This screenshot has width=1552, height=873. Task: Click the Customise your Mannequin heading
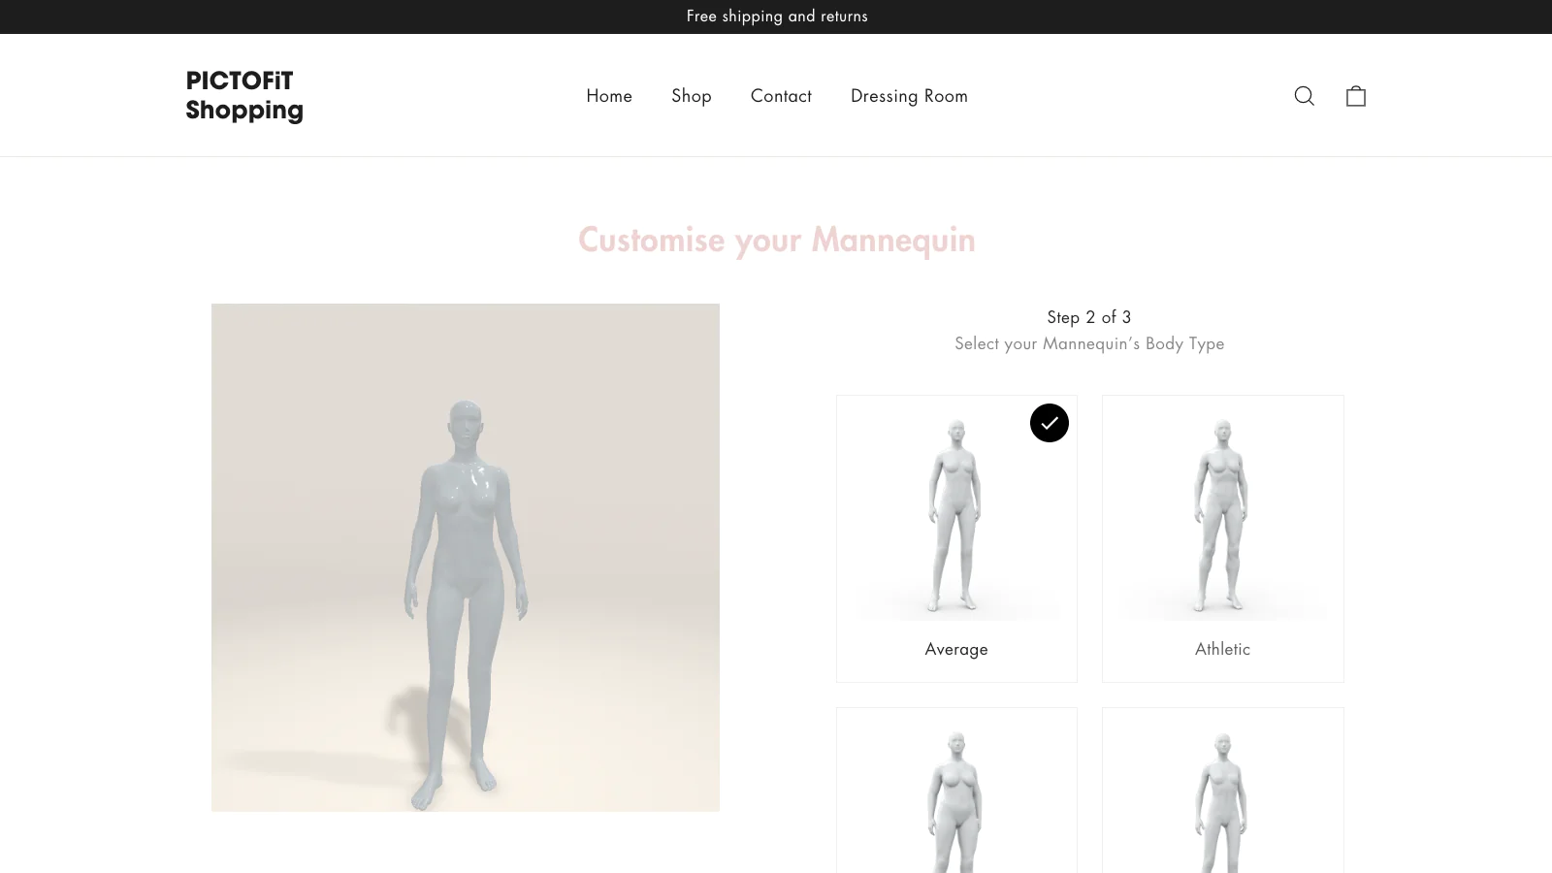pos(777,240)
